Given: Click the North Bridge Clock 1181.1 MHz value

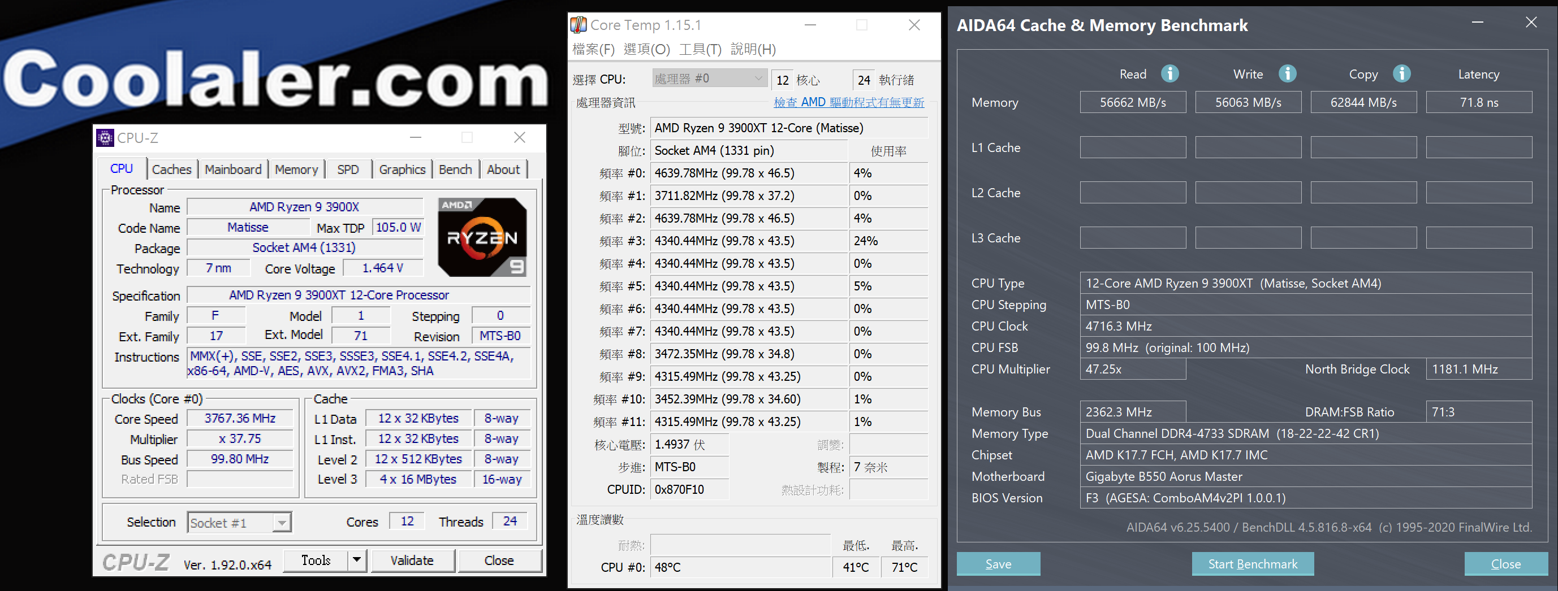Looking at the screenshot, I should 1479,369.
